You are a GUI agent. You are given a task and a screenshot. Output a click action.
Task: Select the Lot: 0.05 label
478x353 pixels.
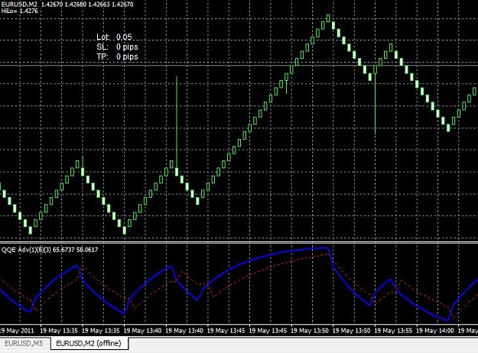click(114, 37)
